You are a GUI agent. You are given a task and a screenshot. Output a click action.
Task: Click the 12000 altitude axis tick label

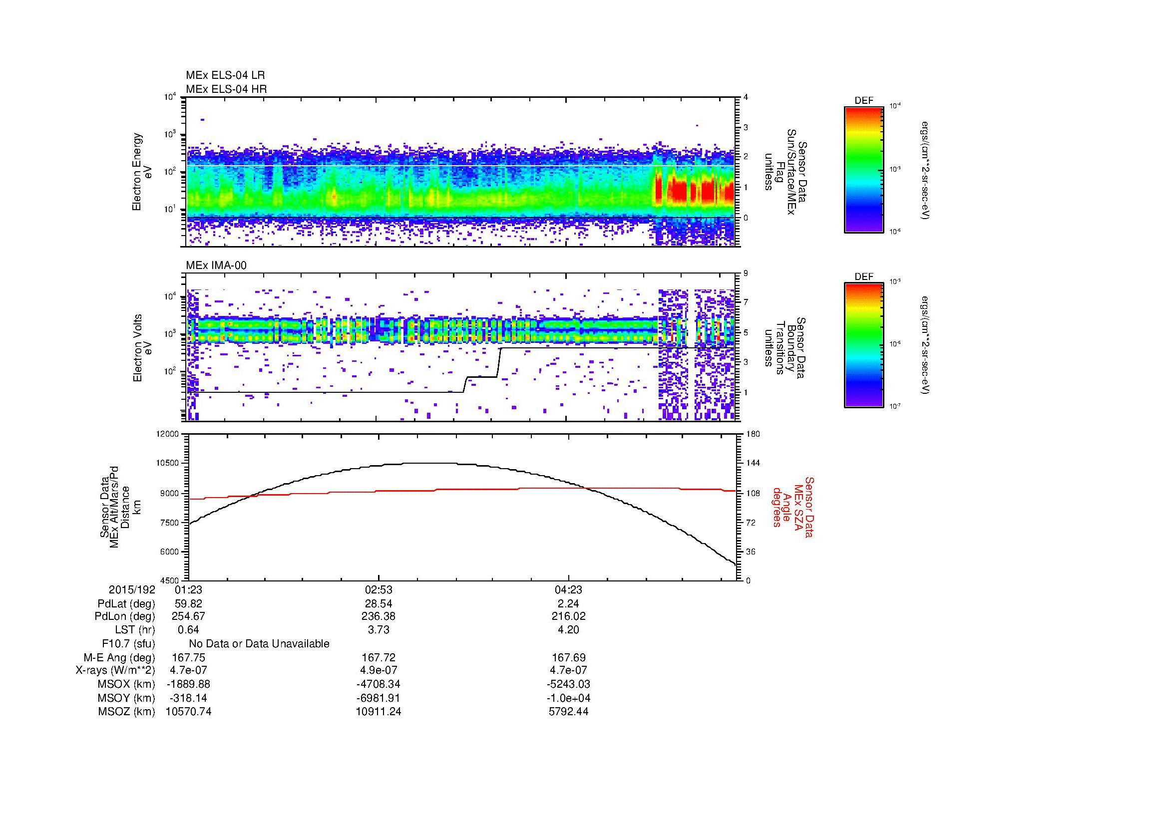point(168,434)
